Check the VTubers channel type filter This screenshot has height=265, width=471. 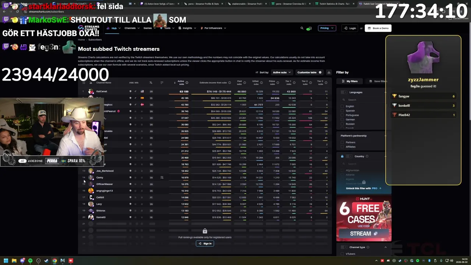pos(342,254)
